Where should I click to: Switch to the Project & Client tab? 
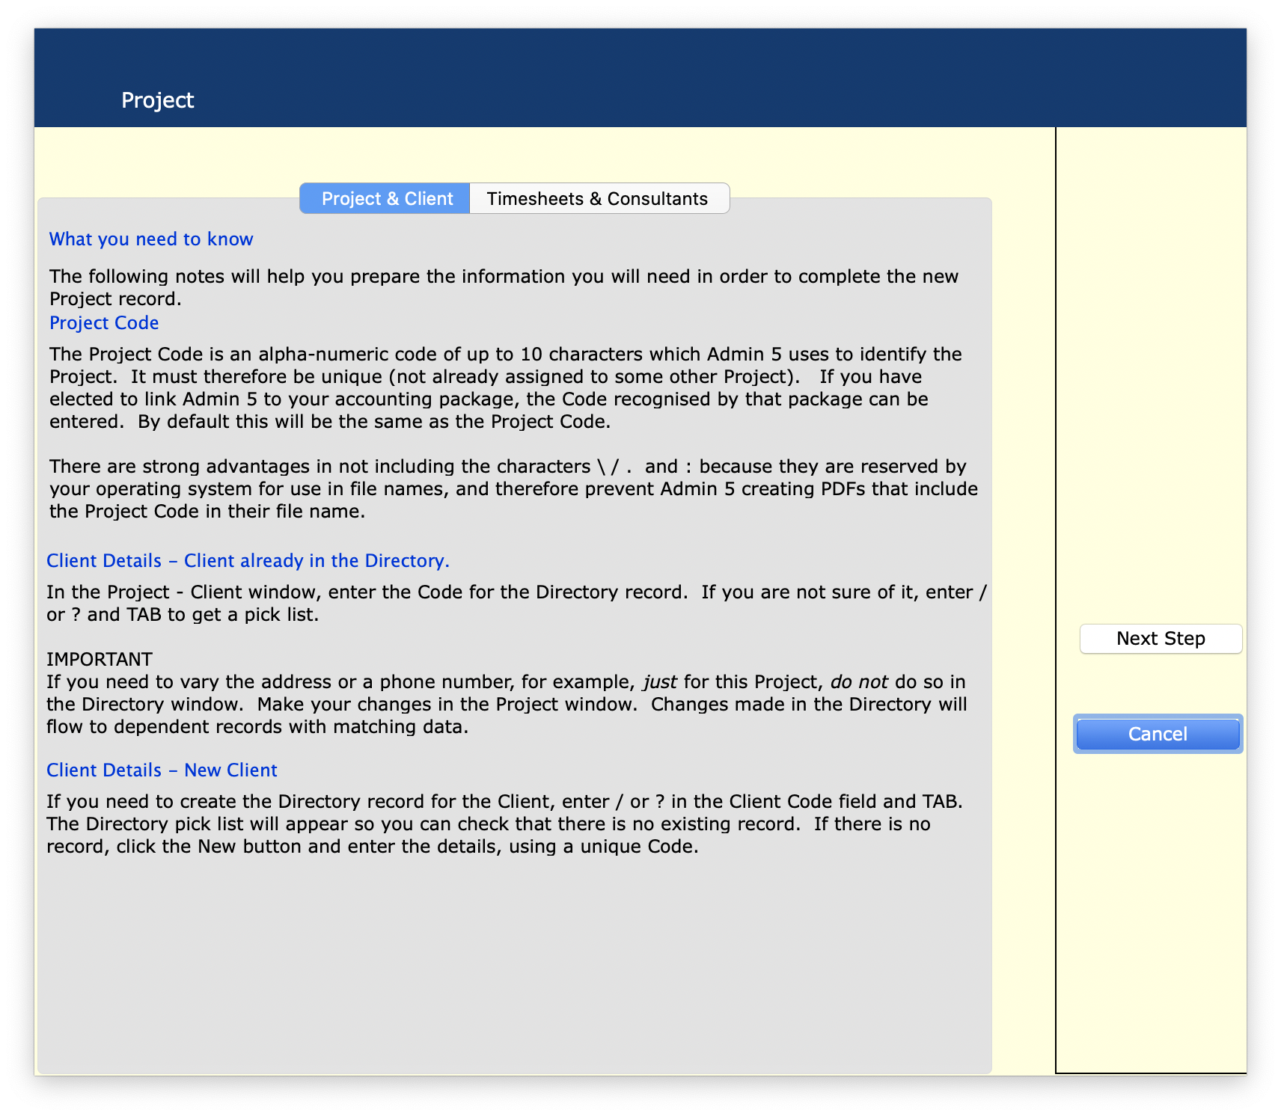tap(386, 199)
